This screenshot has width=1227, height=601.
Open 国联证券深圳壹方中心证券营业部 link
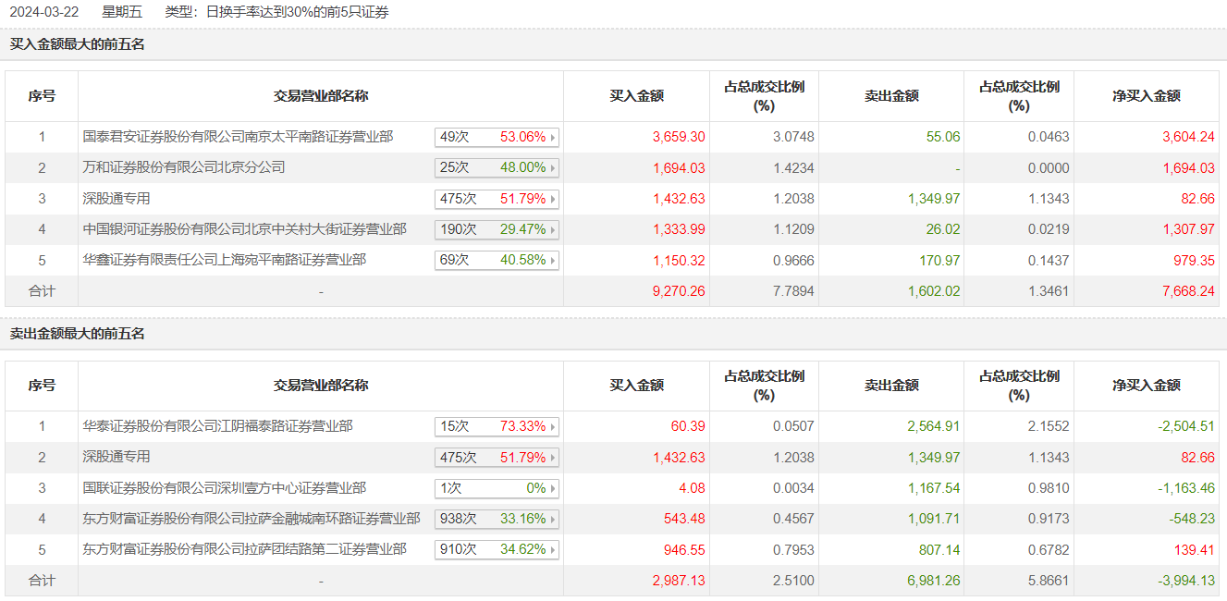(x=224, y=487)
